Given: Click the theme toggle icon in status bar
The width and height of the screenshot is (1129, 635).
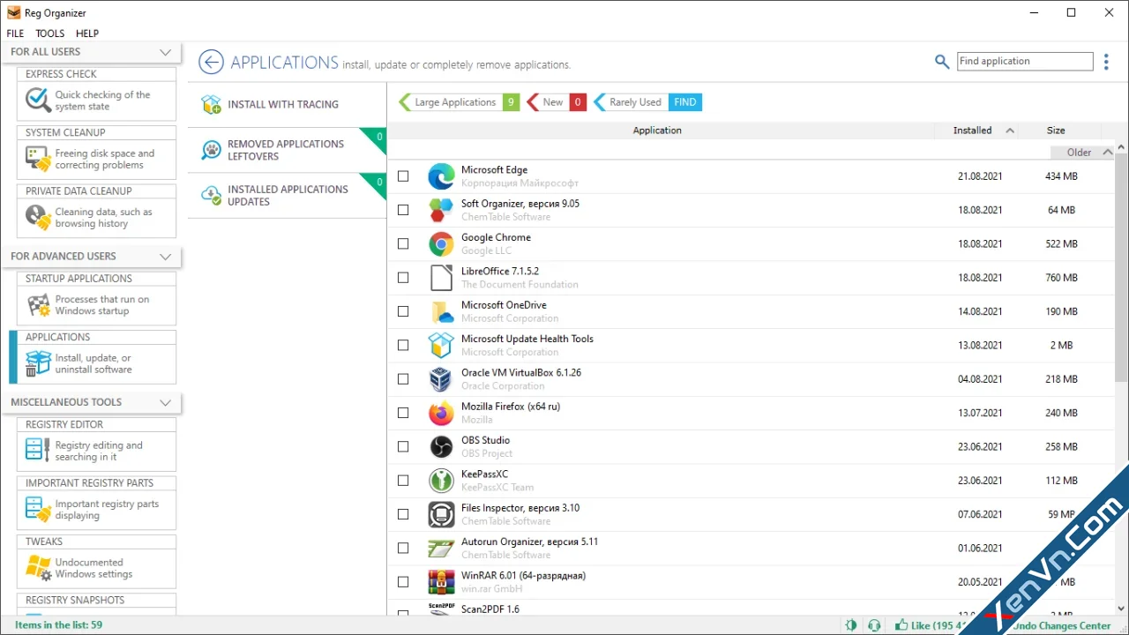Looking at the screenshot, I should [x=851, y=625].
